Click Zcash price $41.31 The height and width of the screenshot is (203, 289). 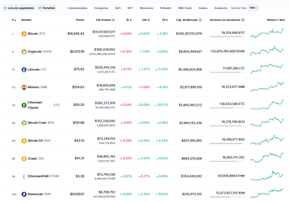click(80, 158)
